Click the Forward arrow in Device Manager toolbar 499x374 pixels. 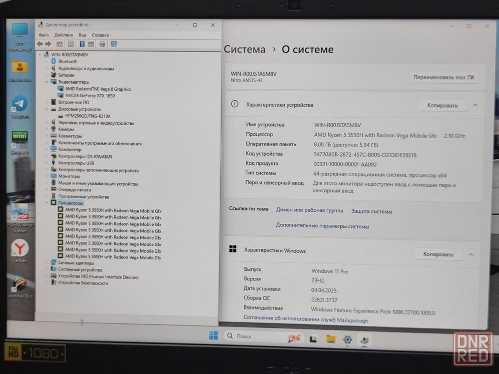tap(48, 44)
